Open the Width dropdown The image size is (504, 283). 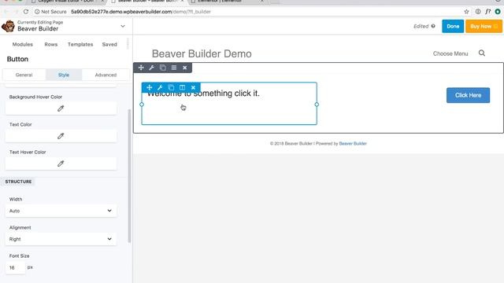(x=61, y=211)
